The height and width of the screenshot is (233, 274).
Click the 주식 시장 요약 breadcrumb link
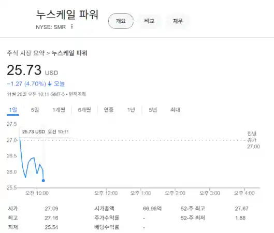coord(26,53)
